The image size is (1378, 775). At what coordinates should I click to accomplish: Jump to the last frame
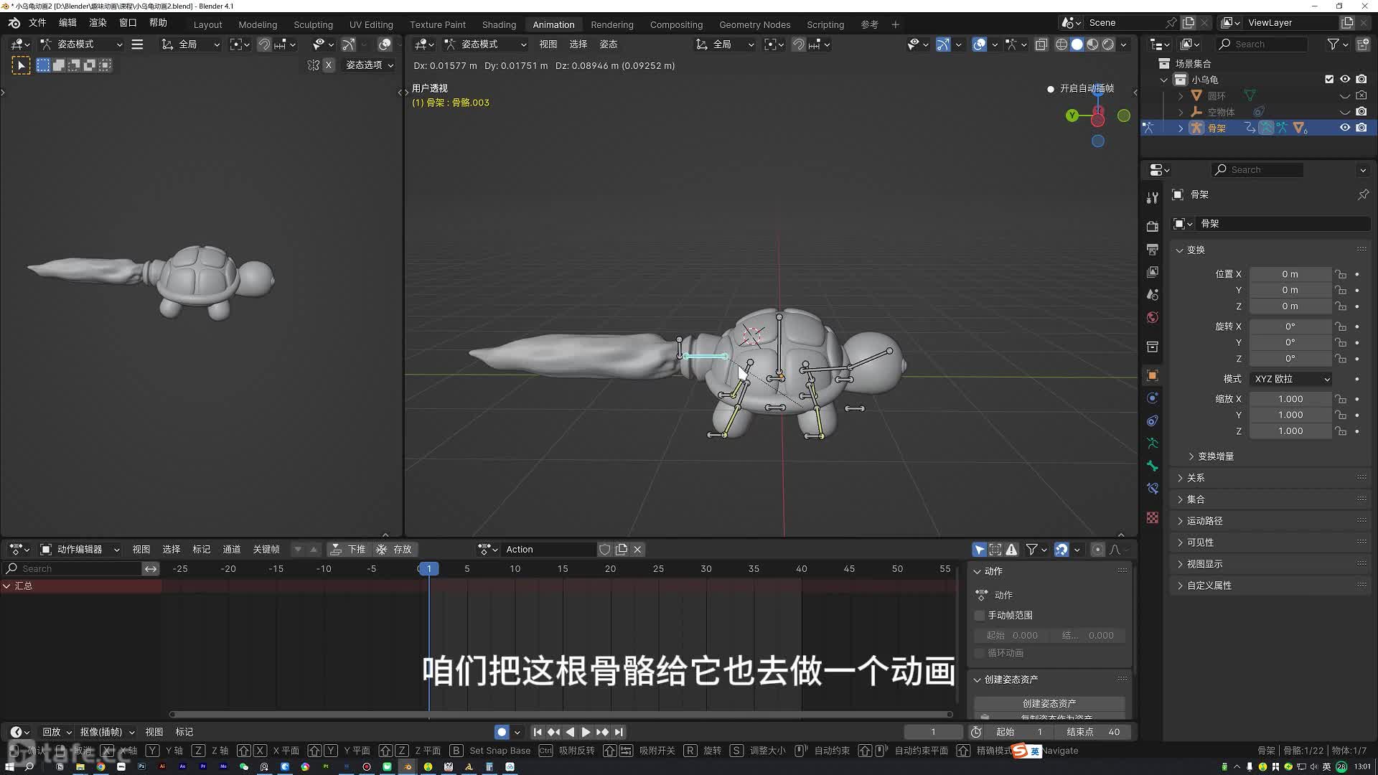619,732
